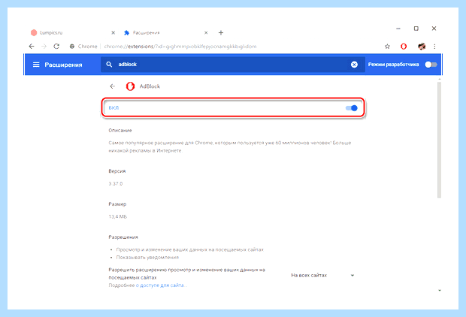Click browser Back button
This screenshot has width=466, height=317.
(32, 47)
